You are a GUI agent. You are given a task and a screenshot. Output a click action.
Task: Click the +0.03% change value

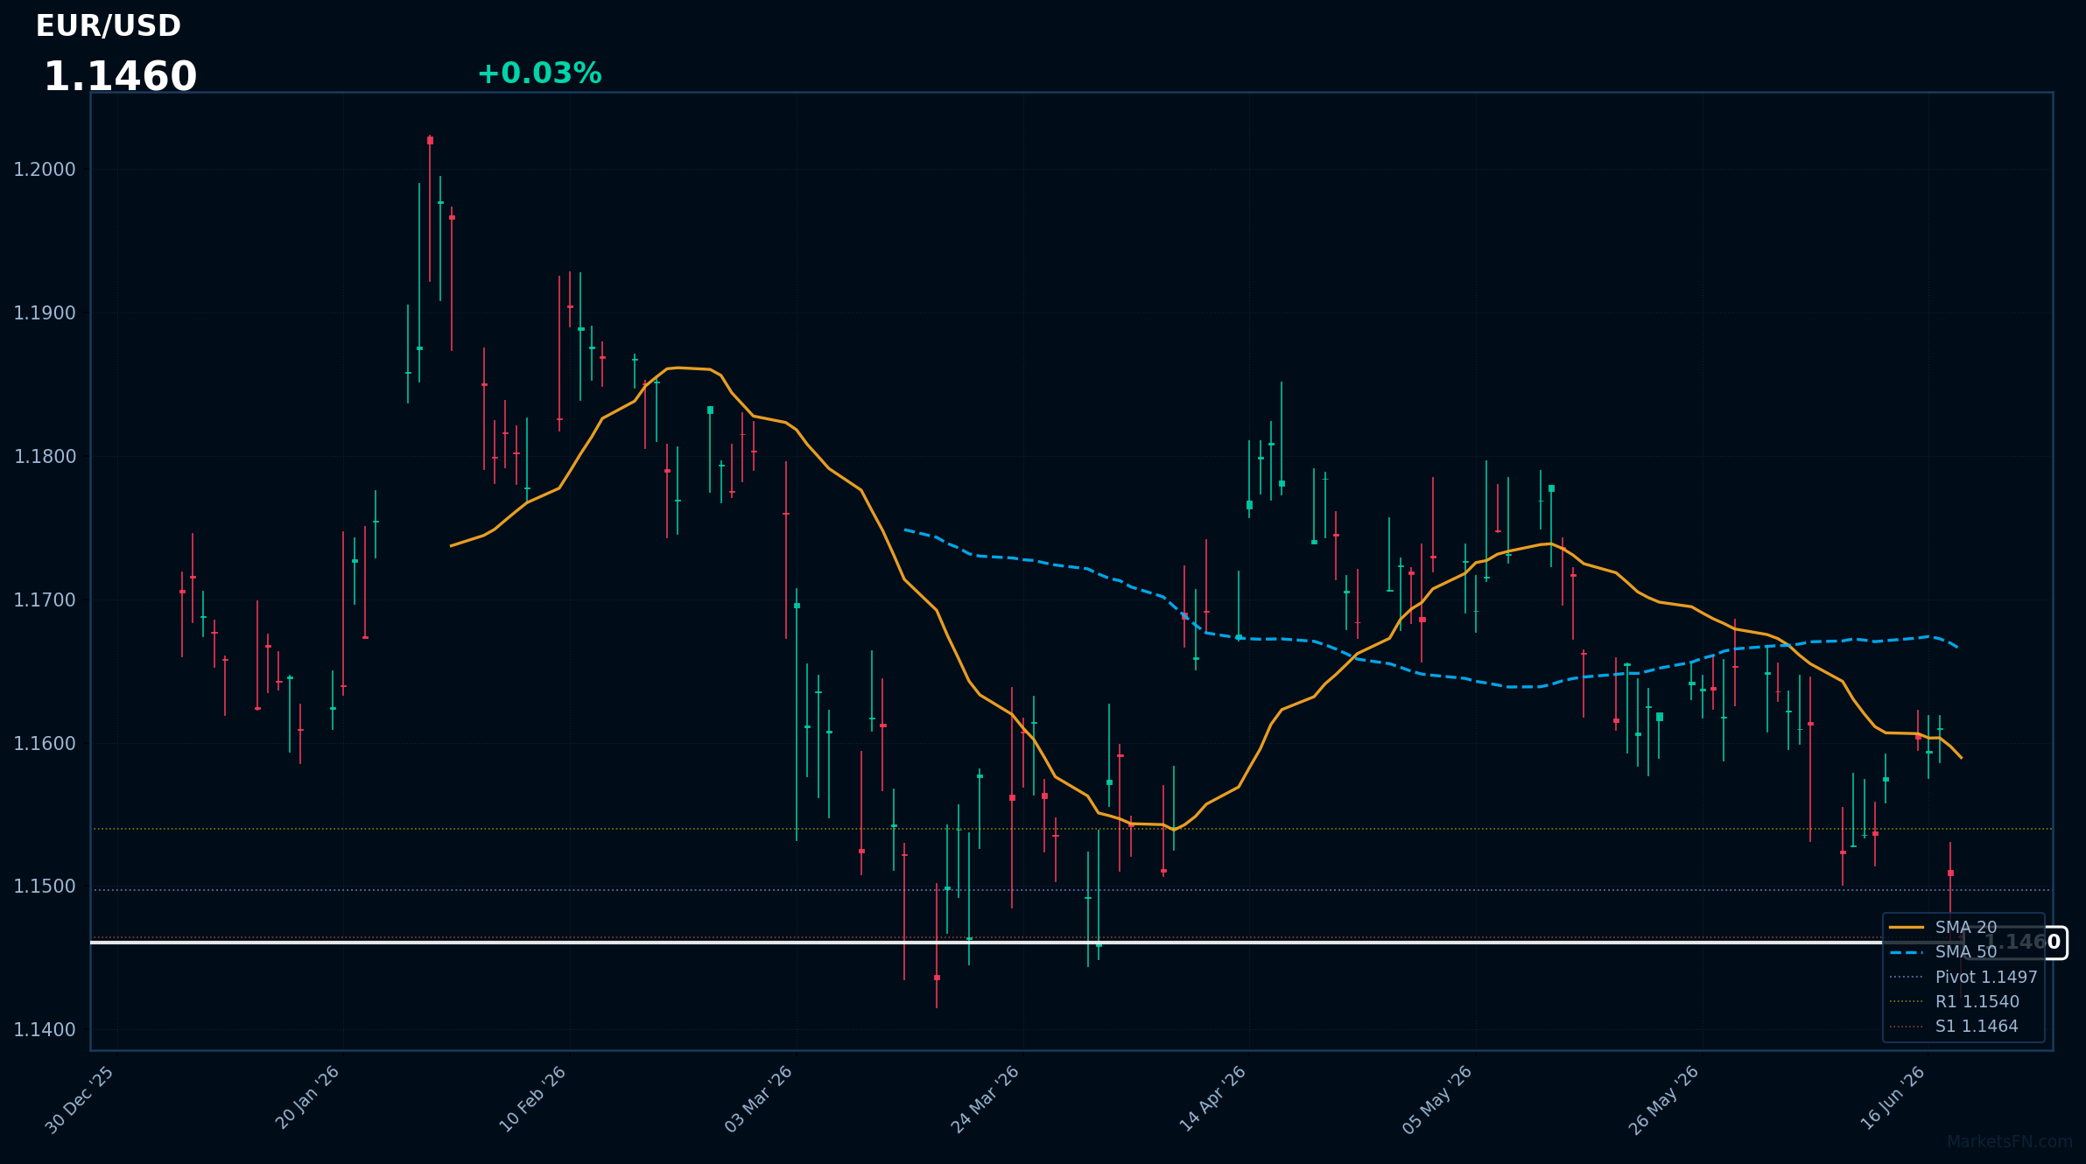tap(539, 74)
